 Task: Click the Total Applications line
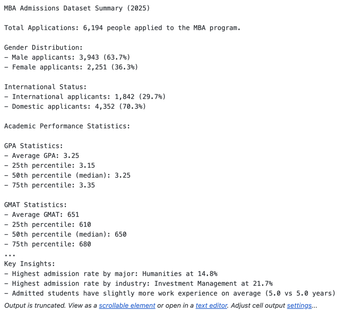(122, 28)
